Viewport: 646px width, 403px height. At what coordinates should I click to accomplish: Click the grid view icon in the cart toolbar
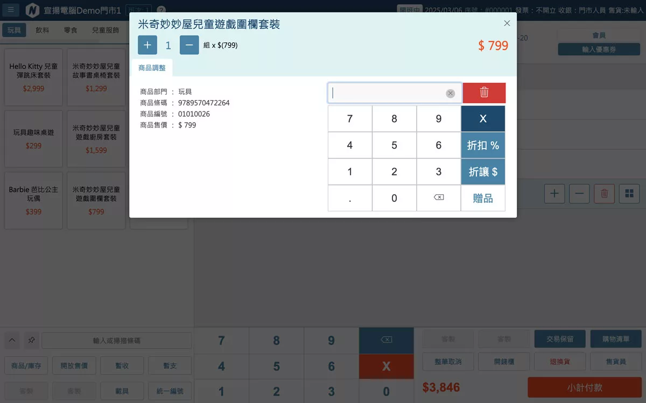[629, 193]
